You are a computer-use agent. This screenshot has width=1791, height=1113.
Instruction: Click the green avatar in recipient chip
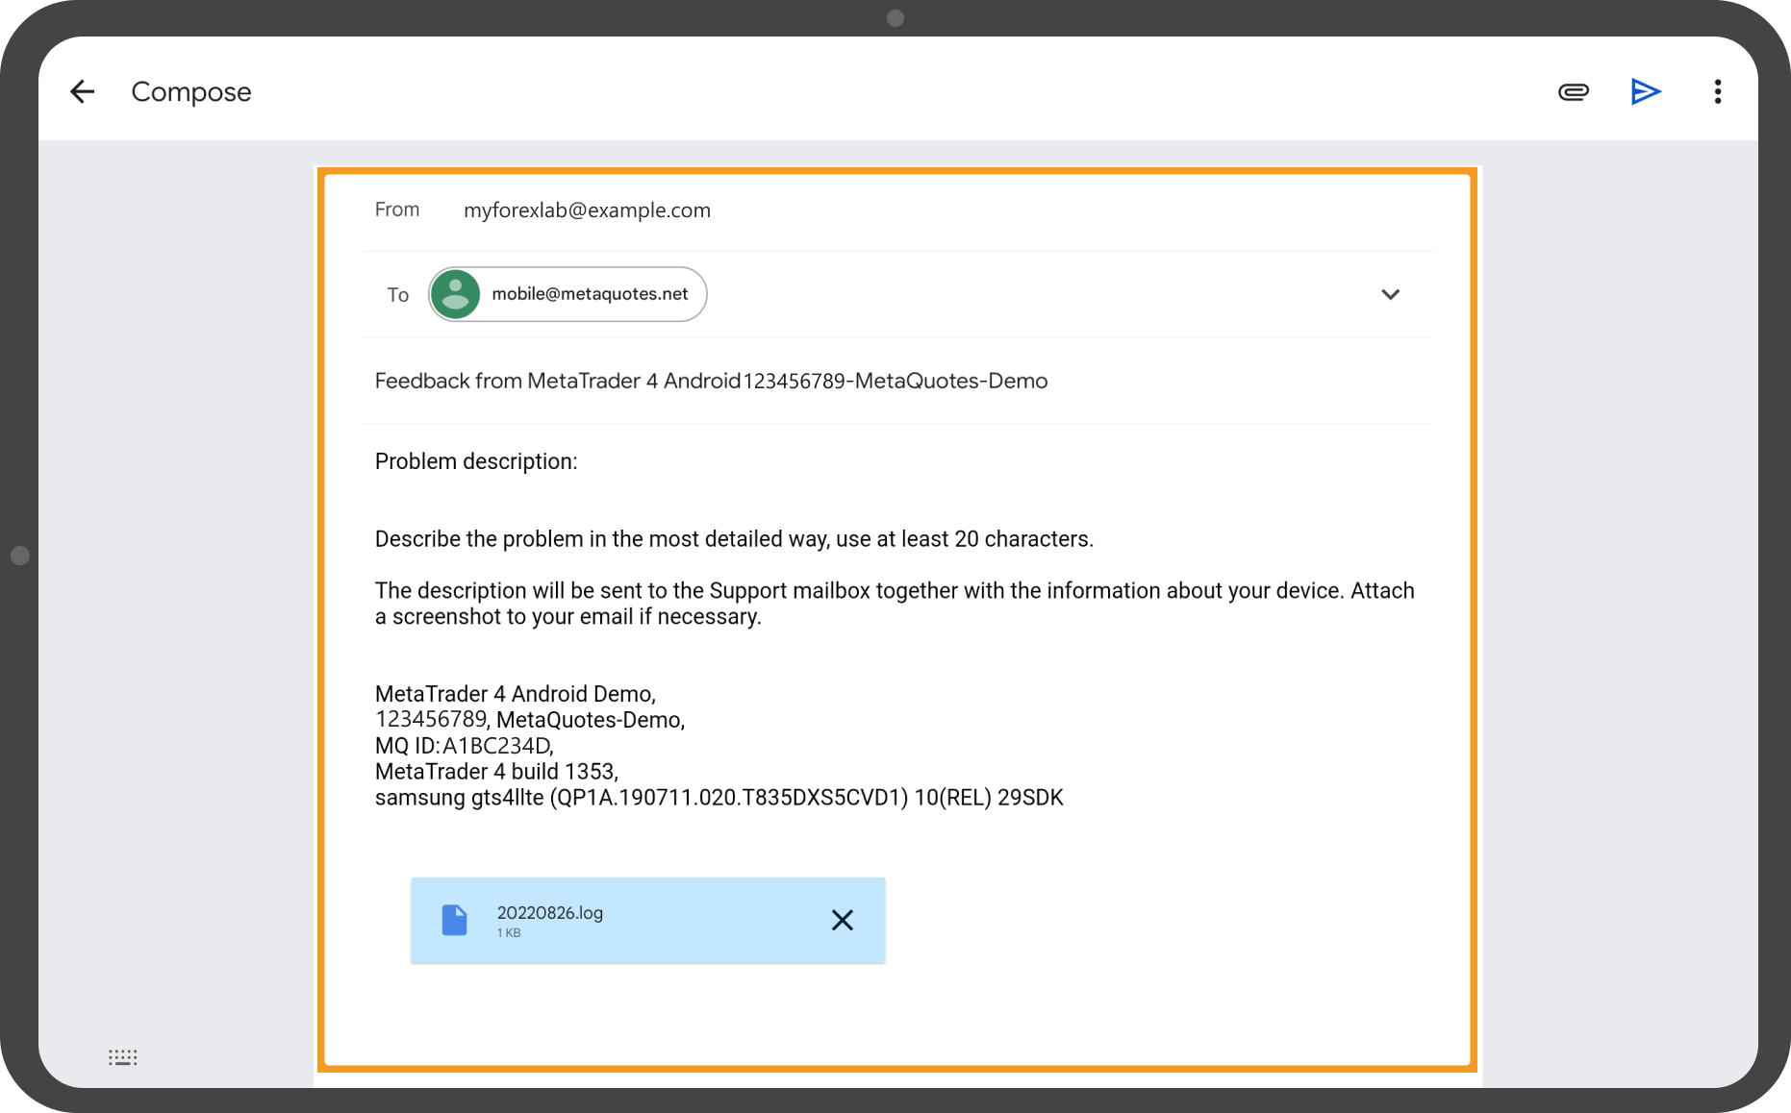[455, 294]
